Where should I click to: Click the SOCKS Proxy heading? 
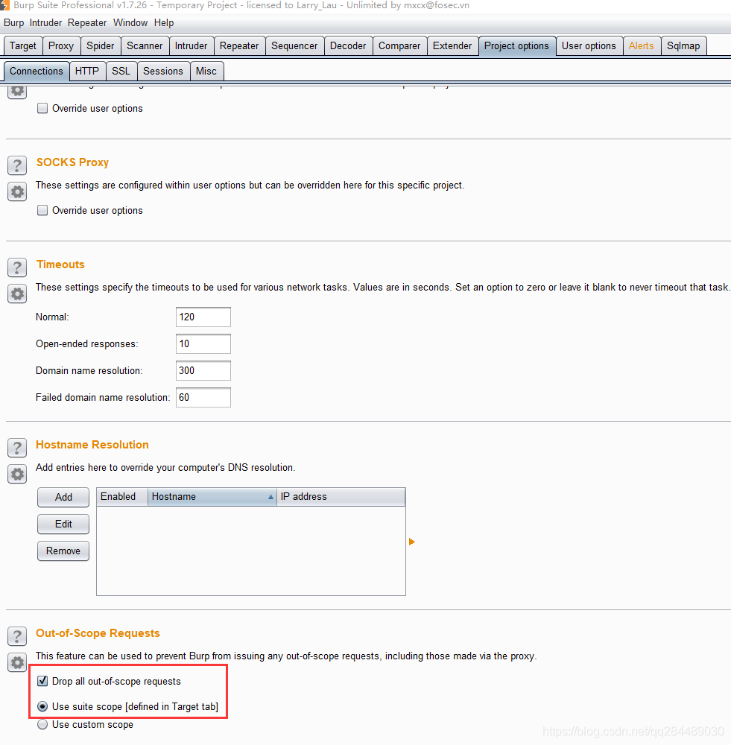click(x=73, y=162)
